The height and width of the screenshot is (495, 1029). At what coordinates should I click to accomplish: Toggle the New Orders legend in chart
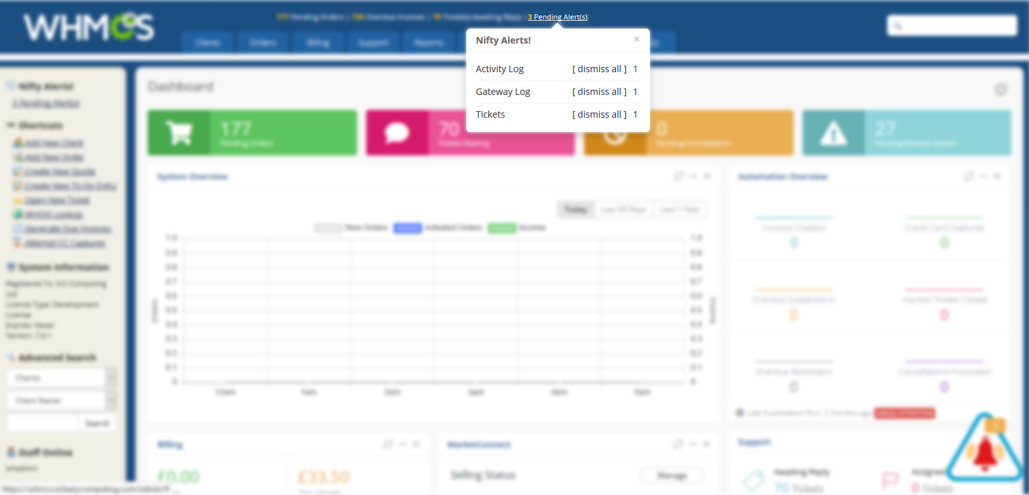click(x=351, y=228)
